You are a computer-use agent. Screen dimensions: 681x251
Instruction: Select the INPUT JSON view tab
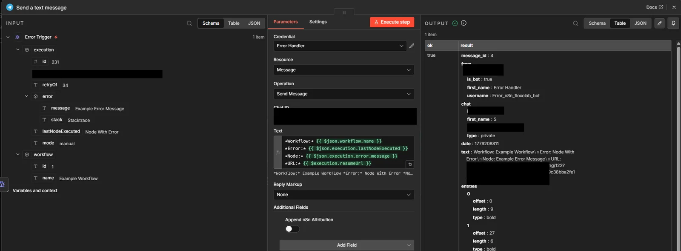point(254,23)
